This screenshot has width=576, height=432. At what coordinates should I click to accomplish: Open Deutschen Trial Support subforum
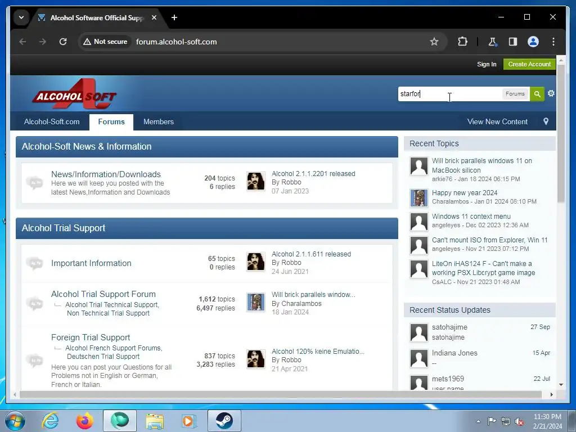click(103, 357)
